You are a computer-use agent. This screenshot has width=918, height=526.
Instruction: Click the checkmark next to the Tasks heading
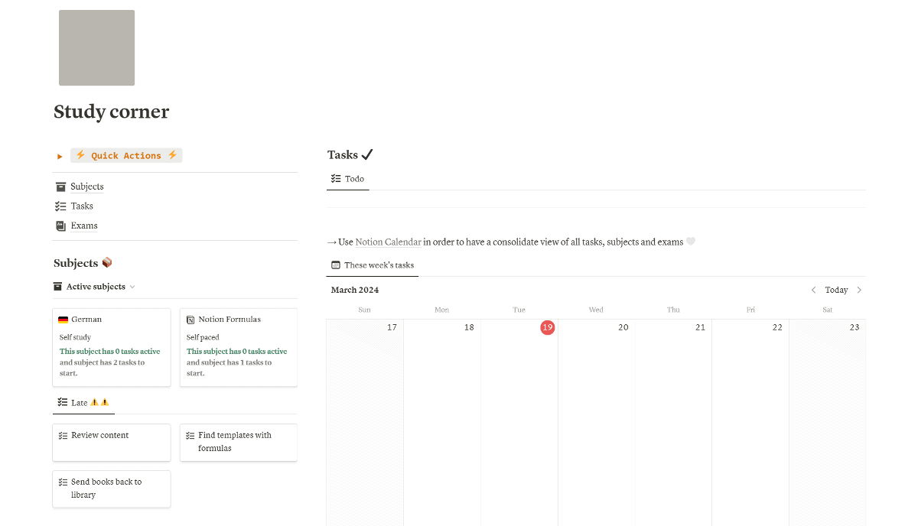click(x=368, y=154)
